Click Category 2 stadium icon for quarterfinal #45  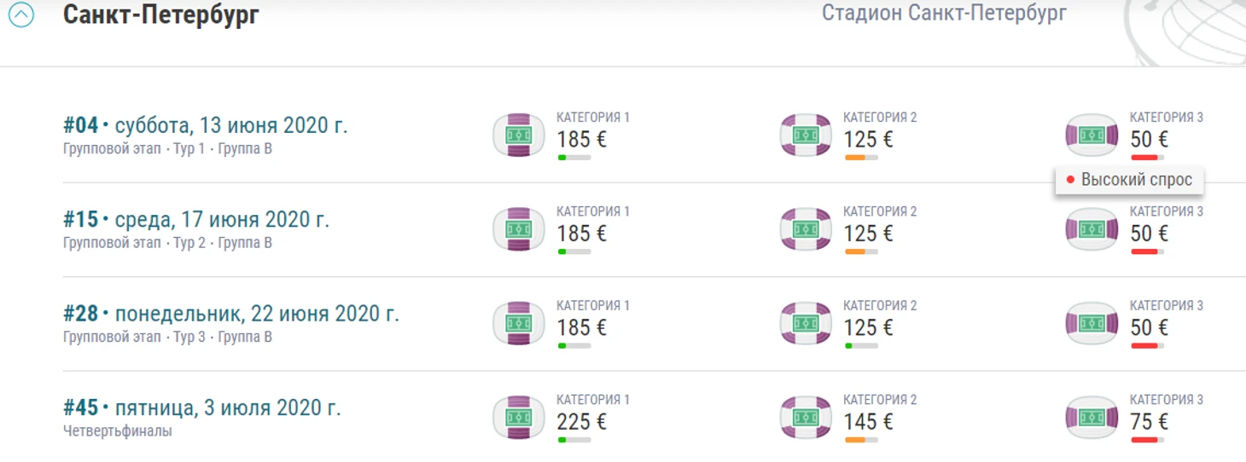click(806, 417)
